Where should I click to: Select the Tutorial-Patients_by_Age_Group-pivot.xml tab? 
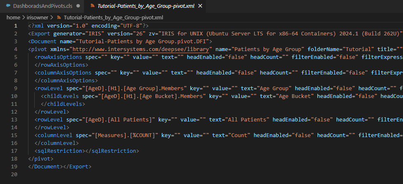138,7
